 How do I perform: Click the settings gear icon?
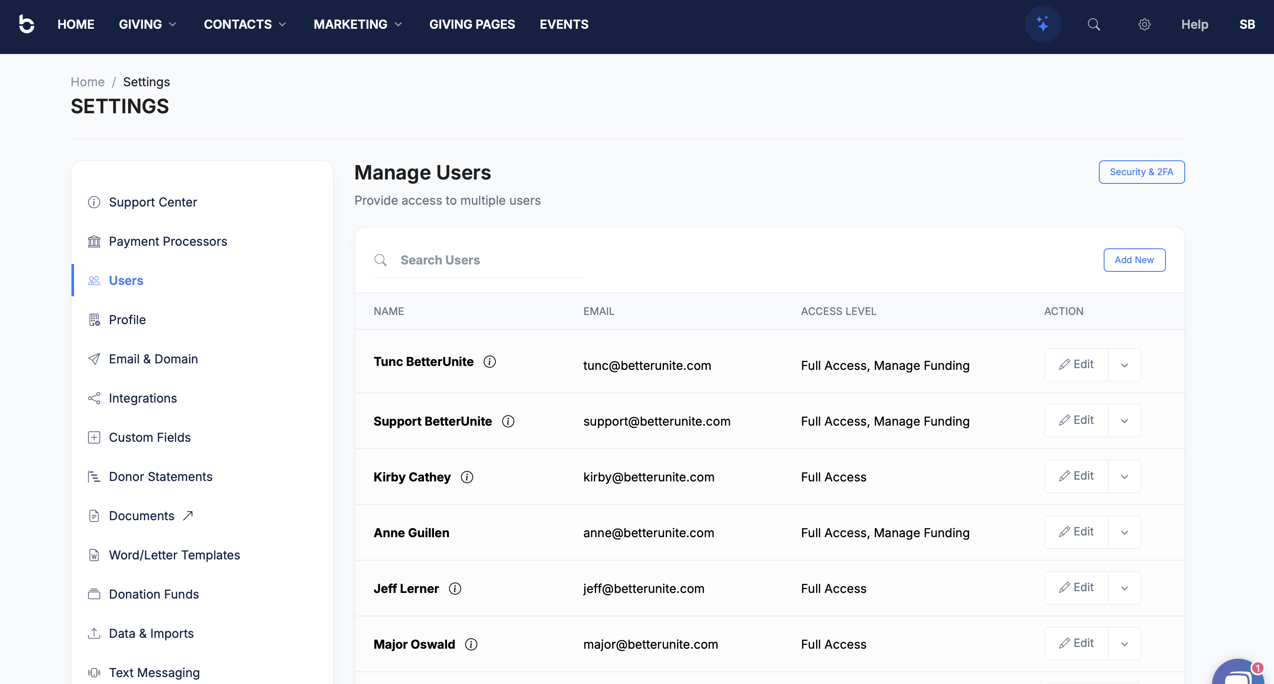click(x=1144, y=24)
